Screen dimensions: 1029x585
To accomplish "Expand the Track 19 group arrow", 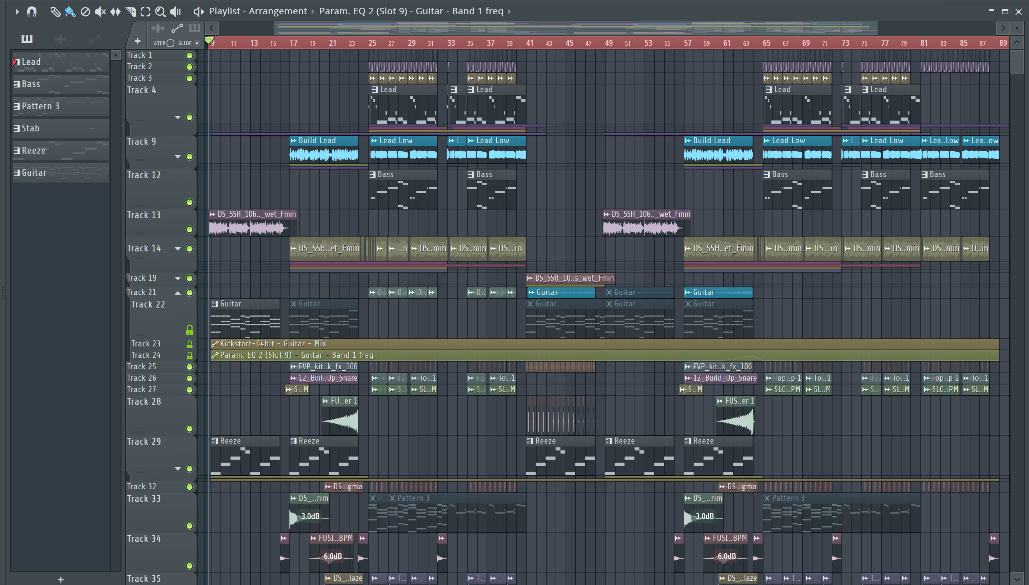I will coord(178,279).
